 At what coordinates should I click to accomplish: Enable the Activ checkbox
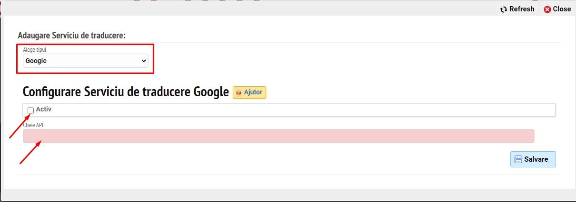pos(31,110)
